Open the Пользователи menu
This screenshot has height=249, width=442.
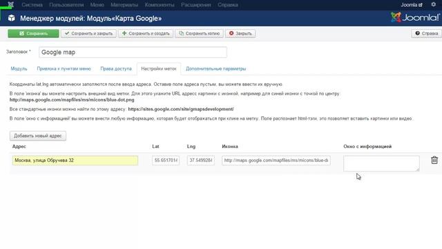(x=66, y=5)
